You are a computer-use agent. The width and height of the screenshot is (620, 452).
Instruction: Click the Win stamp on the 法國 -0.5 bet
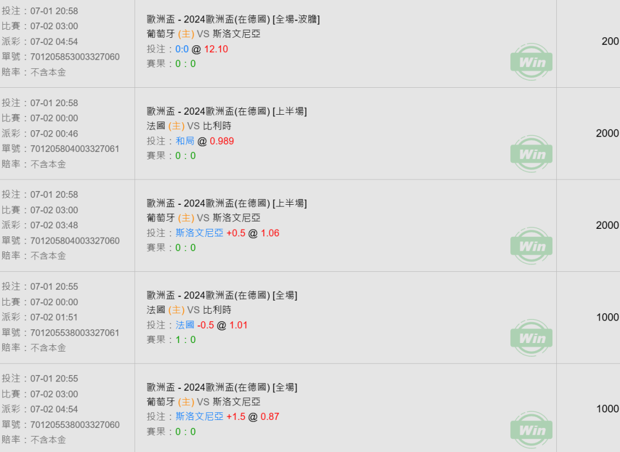click(x=531, y=338)
